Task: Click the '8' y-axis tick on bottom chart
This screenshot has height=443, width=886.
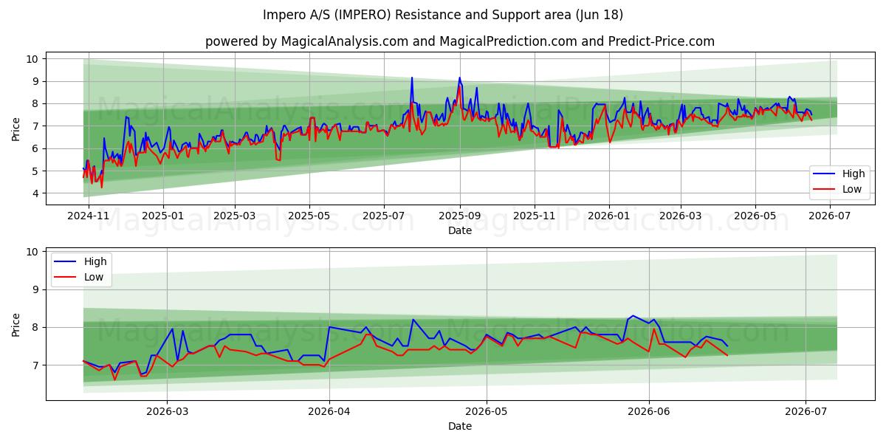Action: click(36, 328)
